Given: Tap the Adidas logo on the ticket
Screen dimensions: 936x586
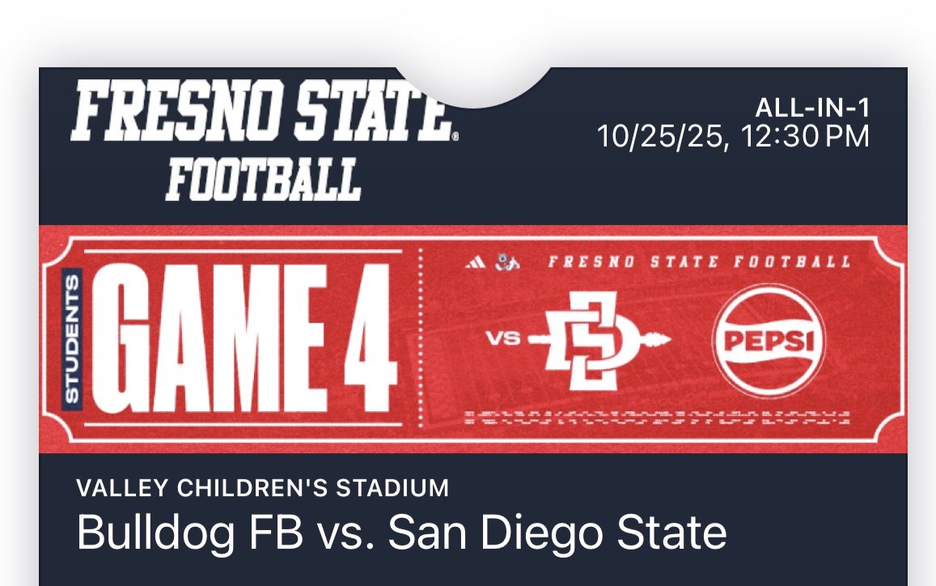Looking at the screenshot, I should click(x=476, y=261).
